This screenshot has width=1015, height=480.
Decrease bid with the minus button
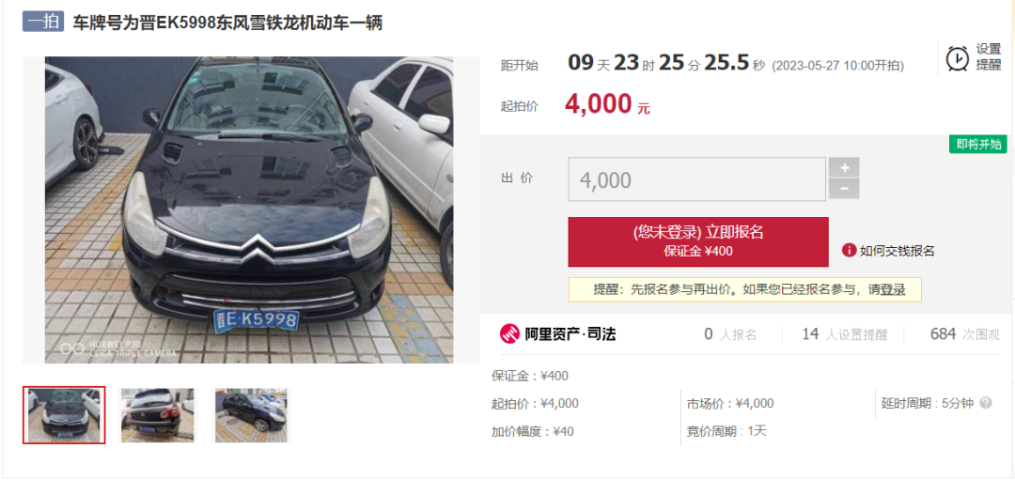click(x=844, y=189)
